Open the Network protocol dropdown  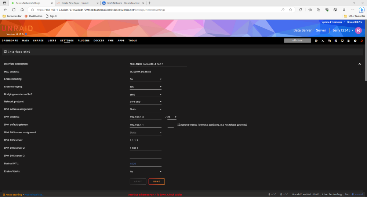[146, 101]
